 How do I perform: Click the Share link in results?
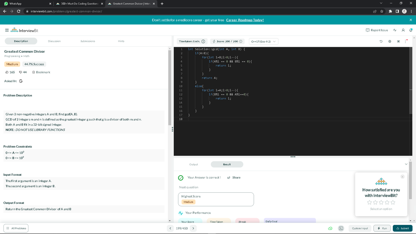coord(234,177)
